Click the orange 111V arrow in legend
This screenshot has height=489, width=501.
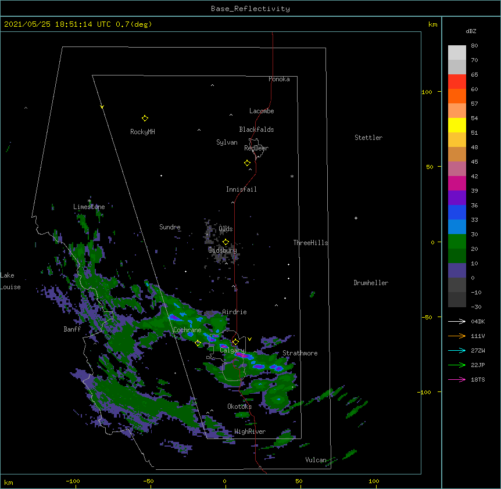tap(457, 336)
